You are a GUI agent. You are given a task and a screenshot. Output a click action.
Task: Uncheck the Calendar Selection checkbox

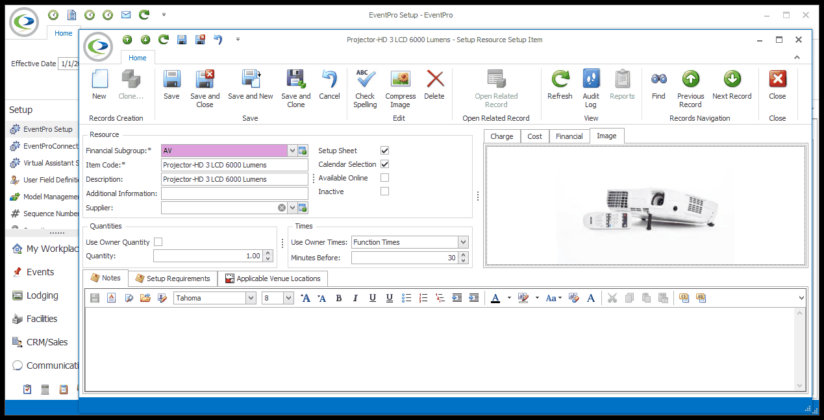click(384, 164)
